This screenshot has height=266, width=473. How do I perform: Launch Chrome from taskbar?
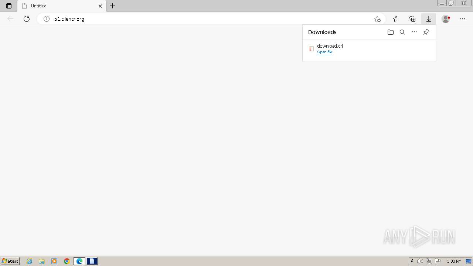(x=67, y=261)
